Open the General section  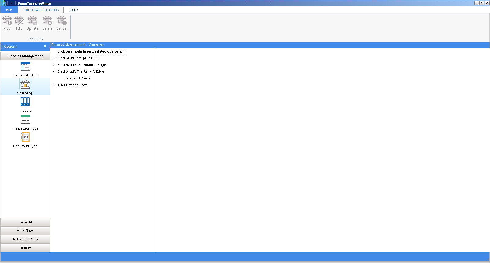(25, 222)
